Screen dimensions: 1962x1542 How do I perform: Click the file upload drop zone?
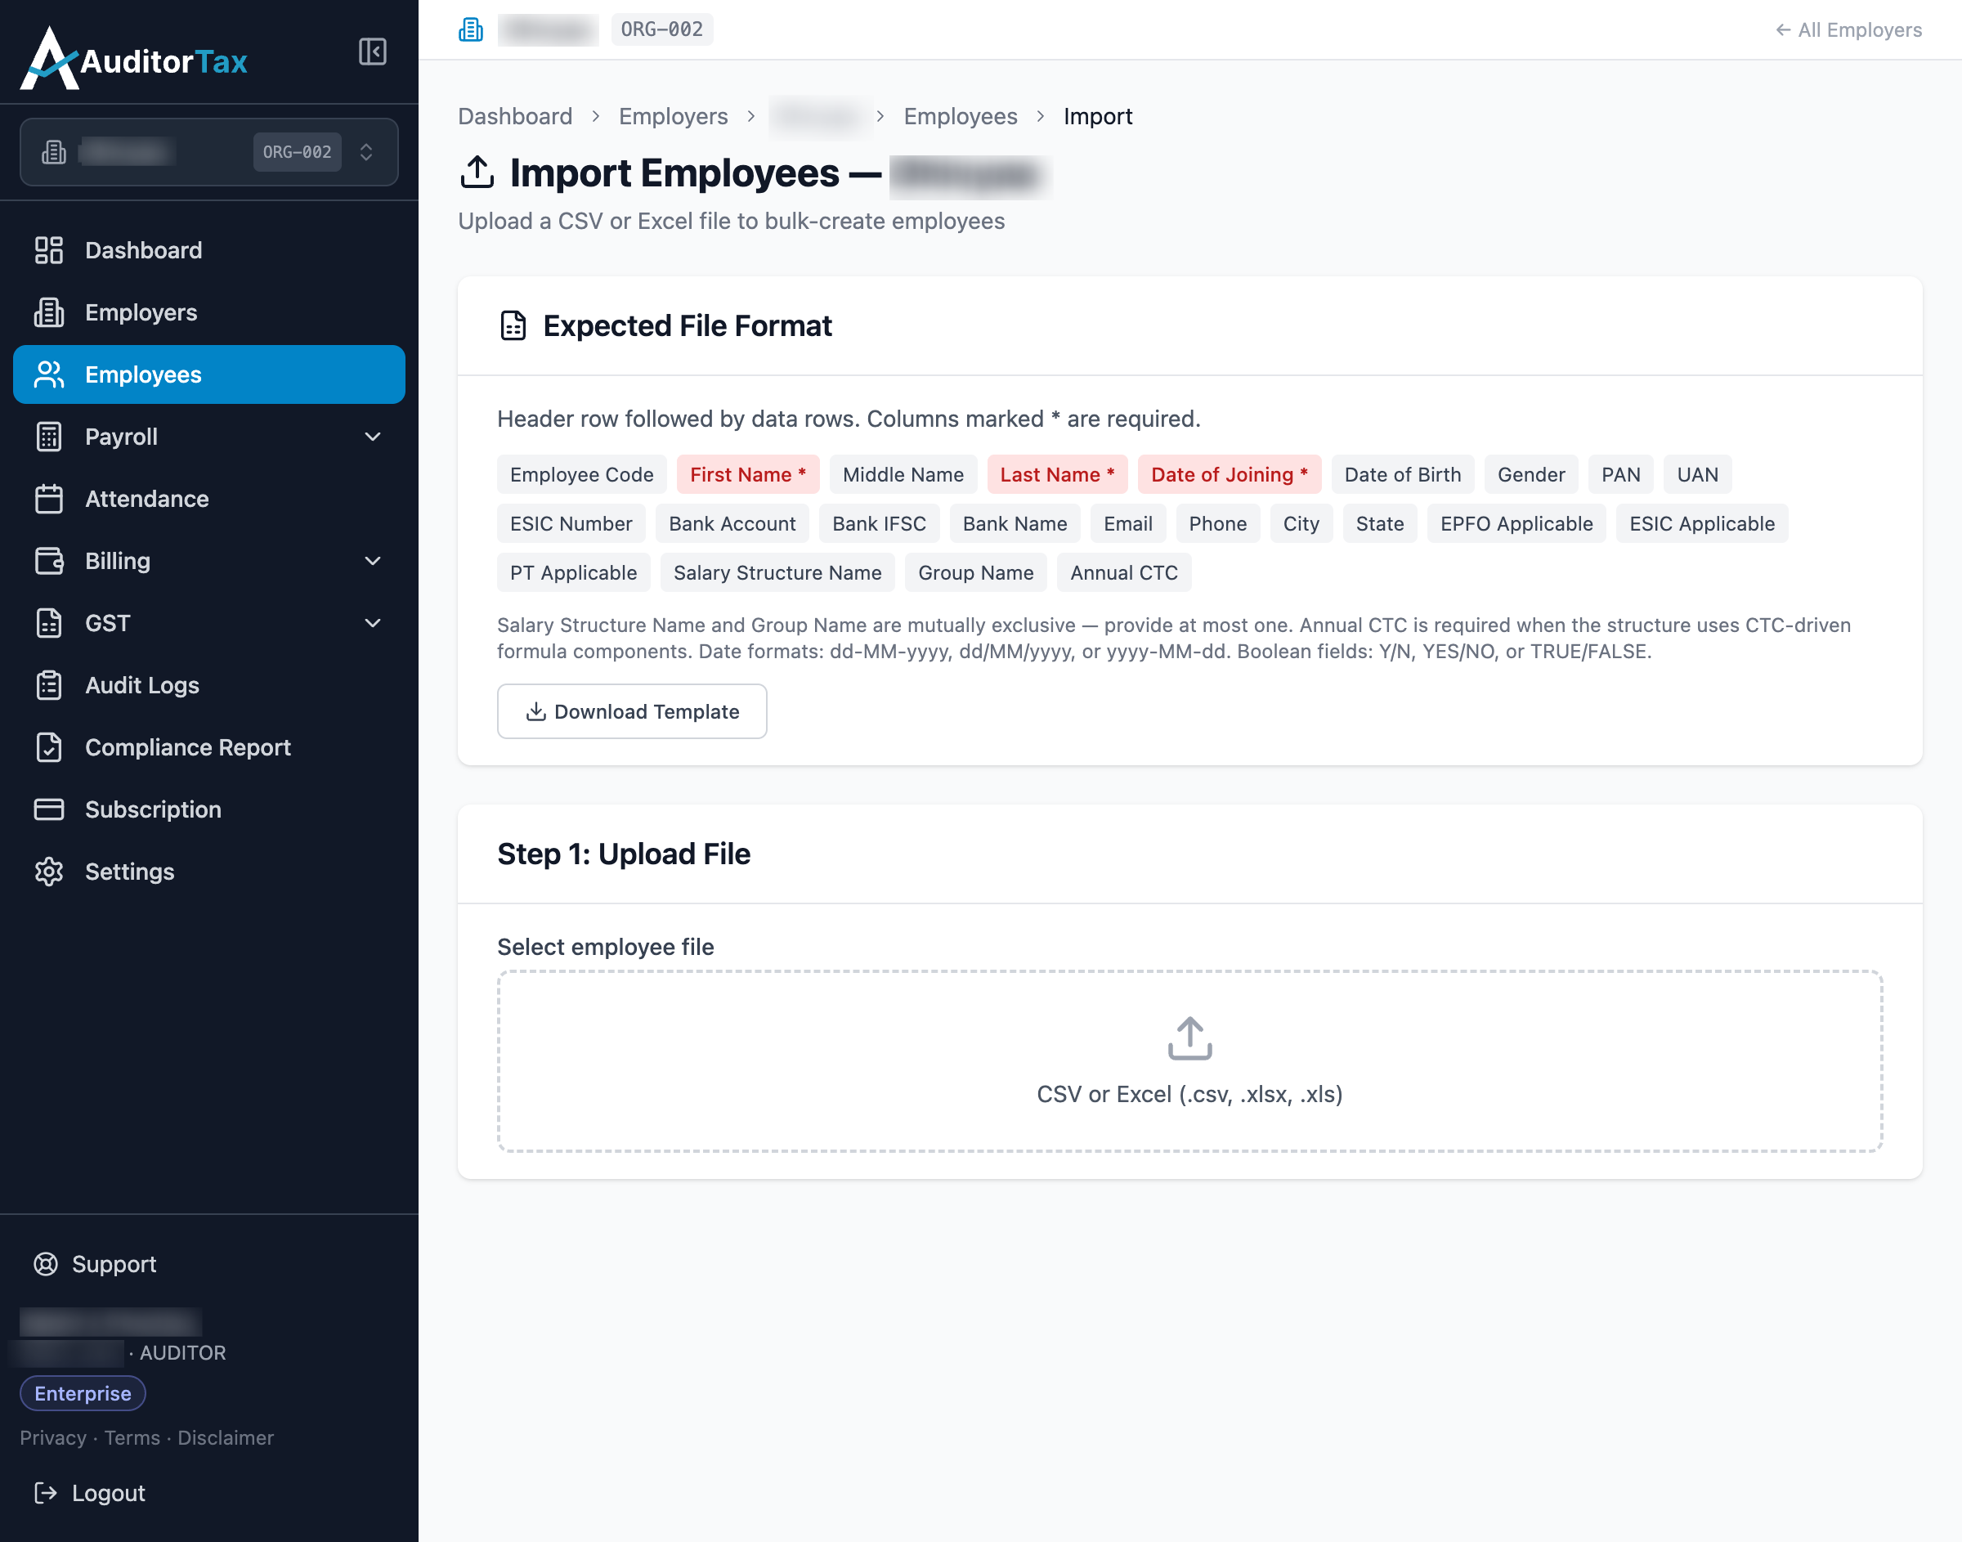(x=1189, y=1060)
